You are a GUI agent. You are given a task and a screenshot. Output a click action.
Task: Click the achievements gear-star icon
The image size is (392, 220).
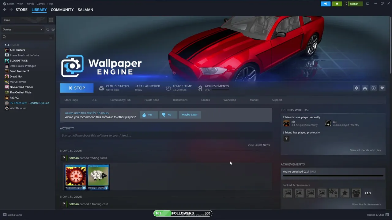[200, 88]
